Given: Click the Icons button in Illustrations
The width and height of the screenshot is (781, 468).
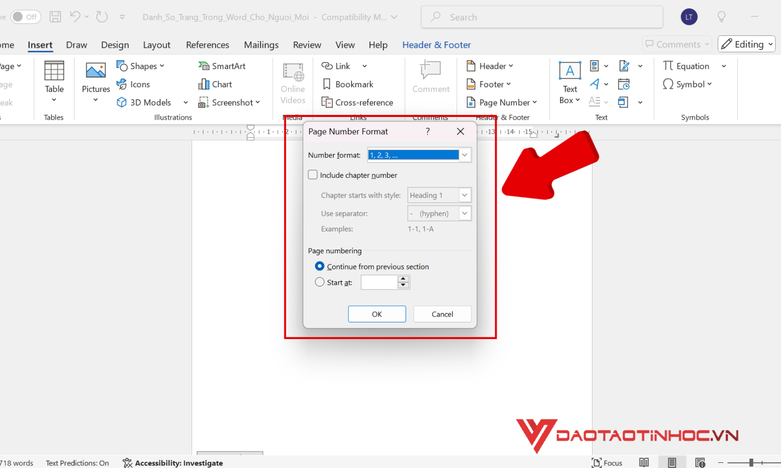Looking at the screenshot, I should [133, 84].
